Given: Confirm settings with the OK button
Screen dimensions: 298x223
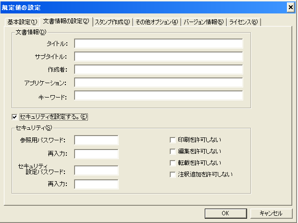Looking at the screenshot, I should 226,213.
